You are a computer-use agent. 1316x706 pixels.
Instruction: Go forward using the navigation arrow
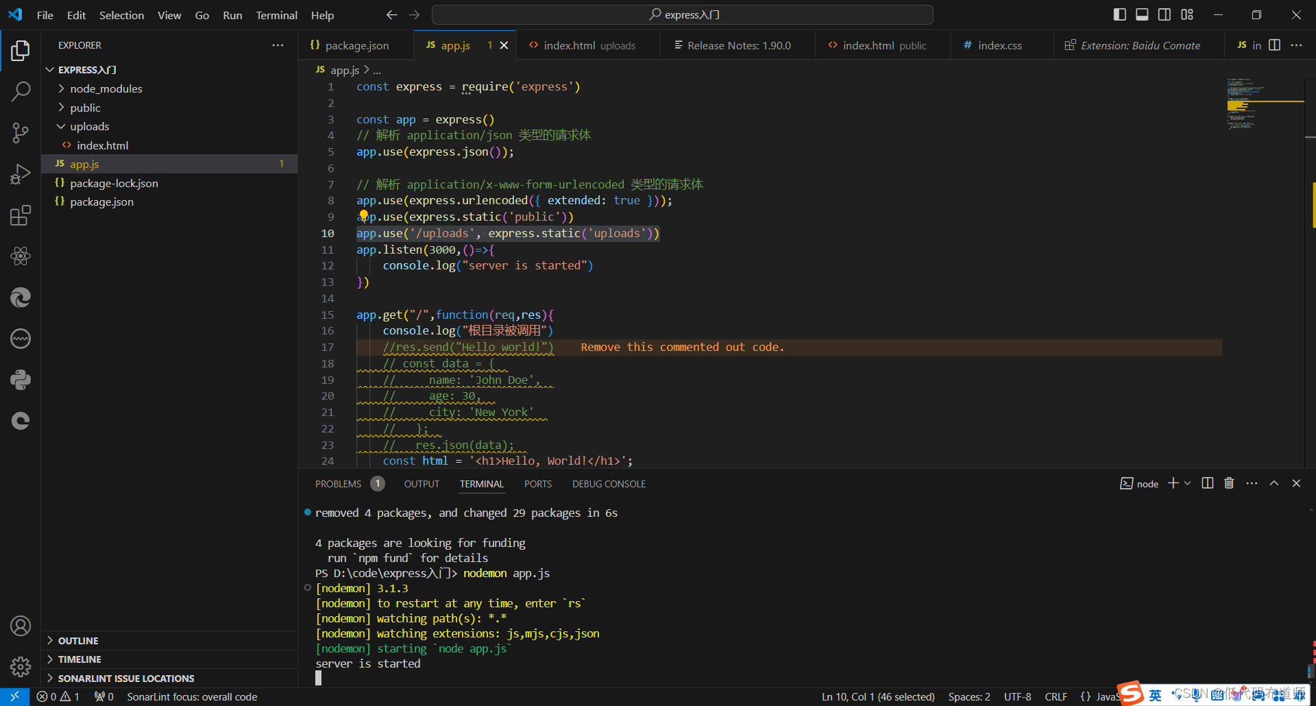[x=415, y=14]
